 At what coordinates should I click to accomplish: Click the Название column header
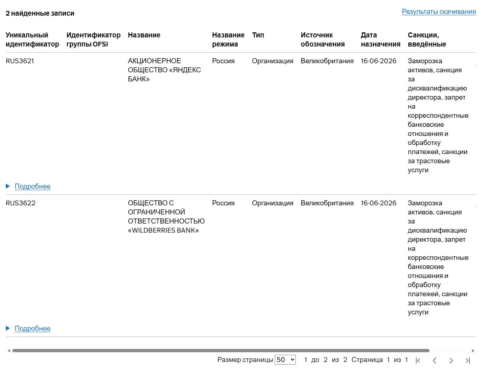144,35
